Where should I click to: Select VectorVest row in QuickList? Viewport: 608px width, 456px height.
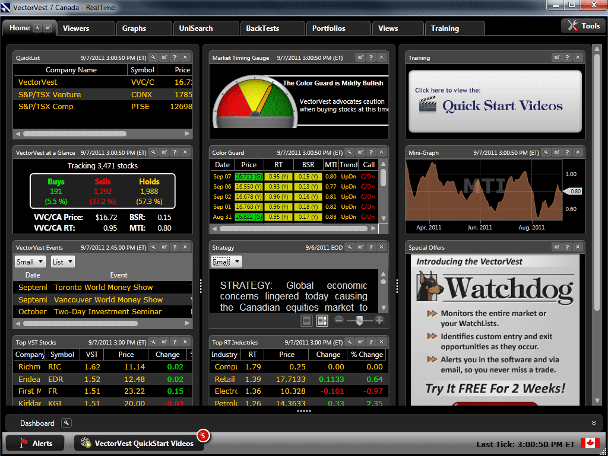103,82
